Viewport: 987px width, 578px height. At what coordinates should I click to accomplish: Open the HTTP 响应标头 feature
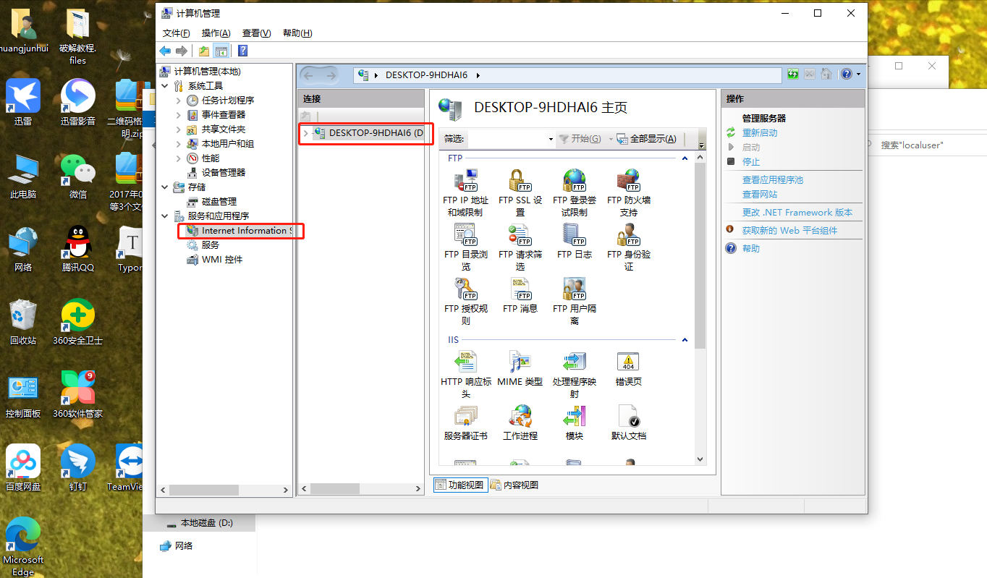(x=466, y=375)
